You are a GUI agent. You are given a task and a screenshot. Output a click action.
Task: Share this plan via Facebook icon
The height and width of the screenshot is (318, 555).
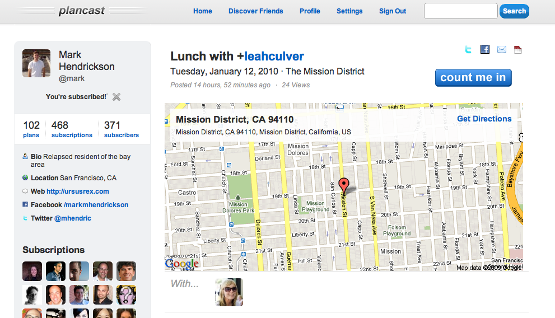(485, 49)
